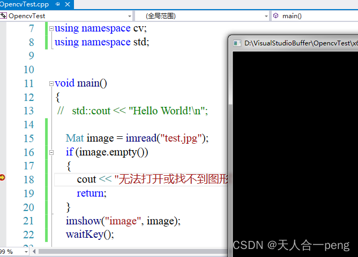Click the OpencvTest project icon
The height and width of the screenshot is (257, 358).
tap(3, 15)
